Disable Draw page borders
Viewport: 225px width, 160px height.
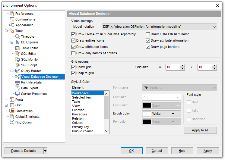point(148,47)
